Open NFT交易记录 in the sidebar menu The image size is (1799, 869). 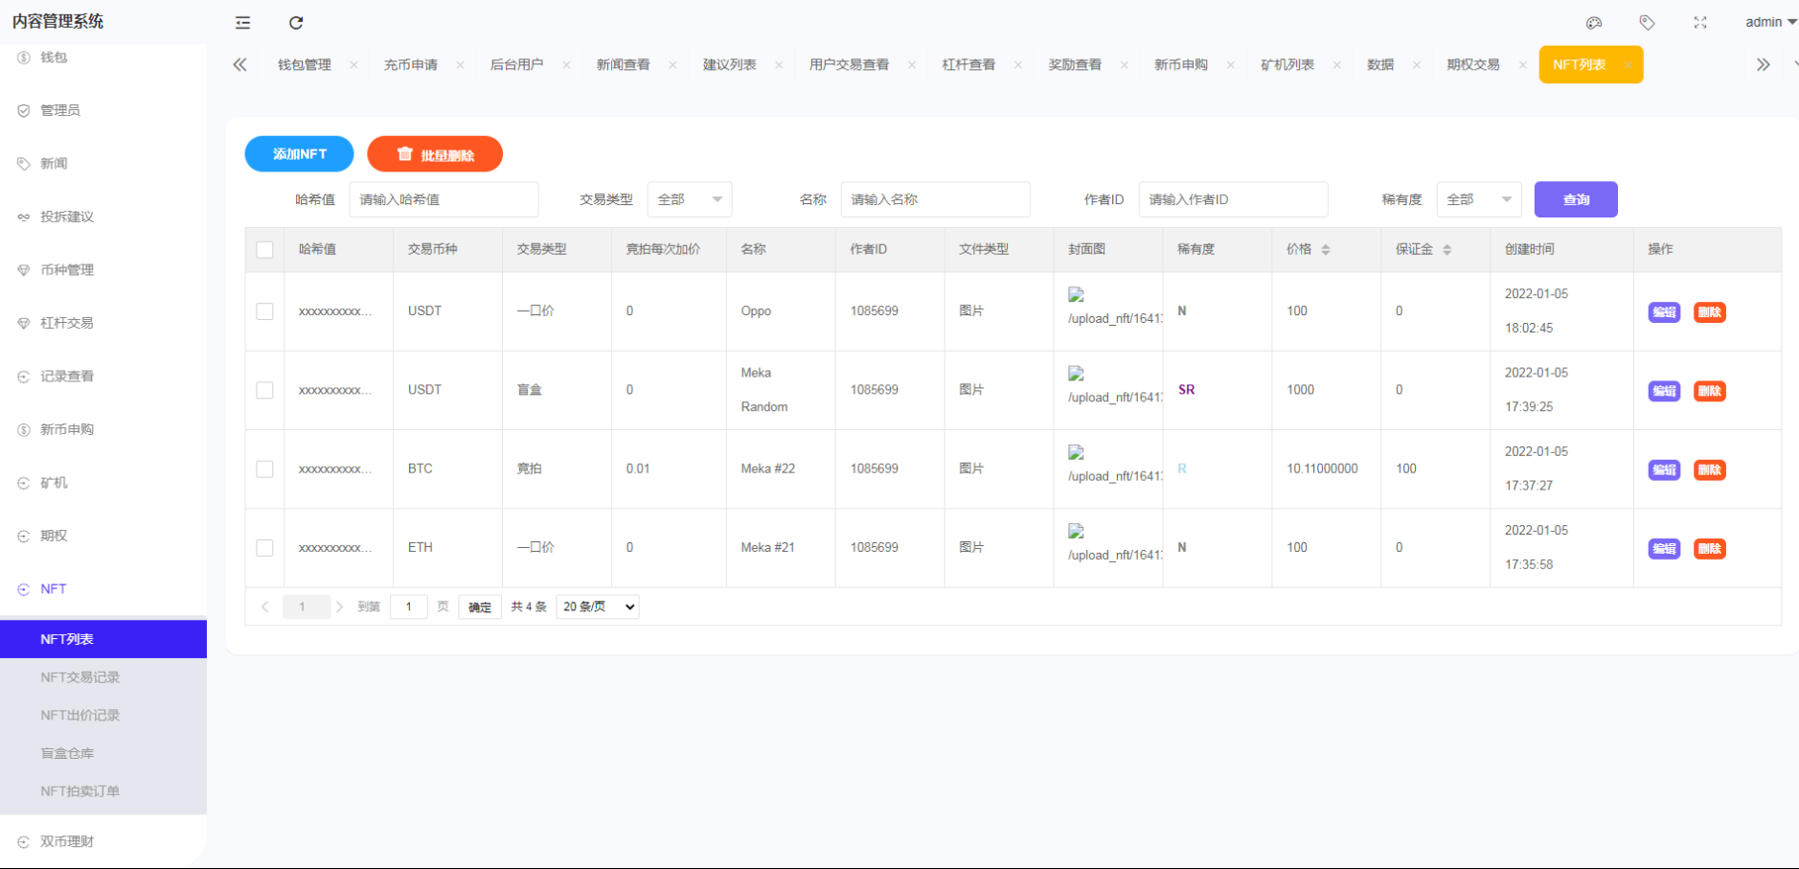[x=80, y=676]
